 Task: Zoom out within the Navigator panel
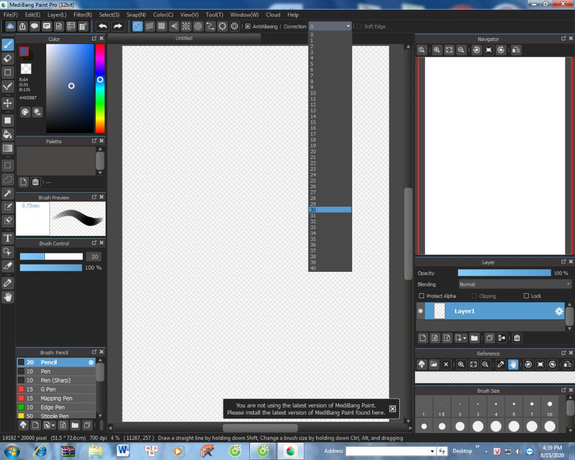tap(461, 50)
